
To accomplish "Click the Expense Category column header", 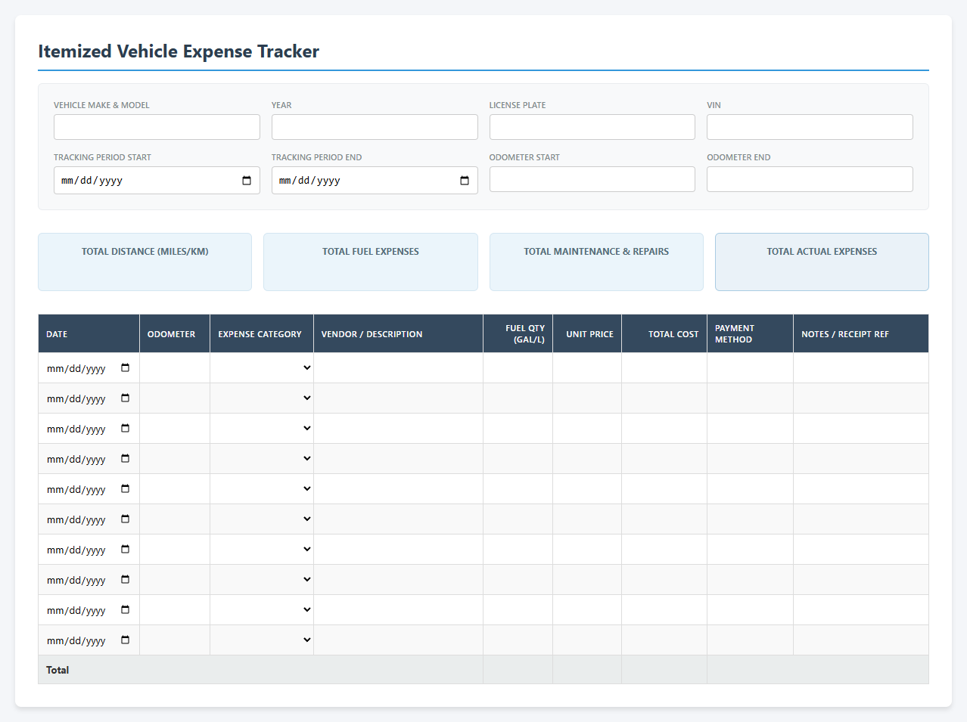I will click(x=262, y=333).
